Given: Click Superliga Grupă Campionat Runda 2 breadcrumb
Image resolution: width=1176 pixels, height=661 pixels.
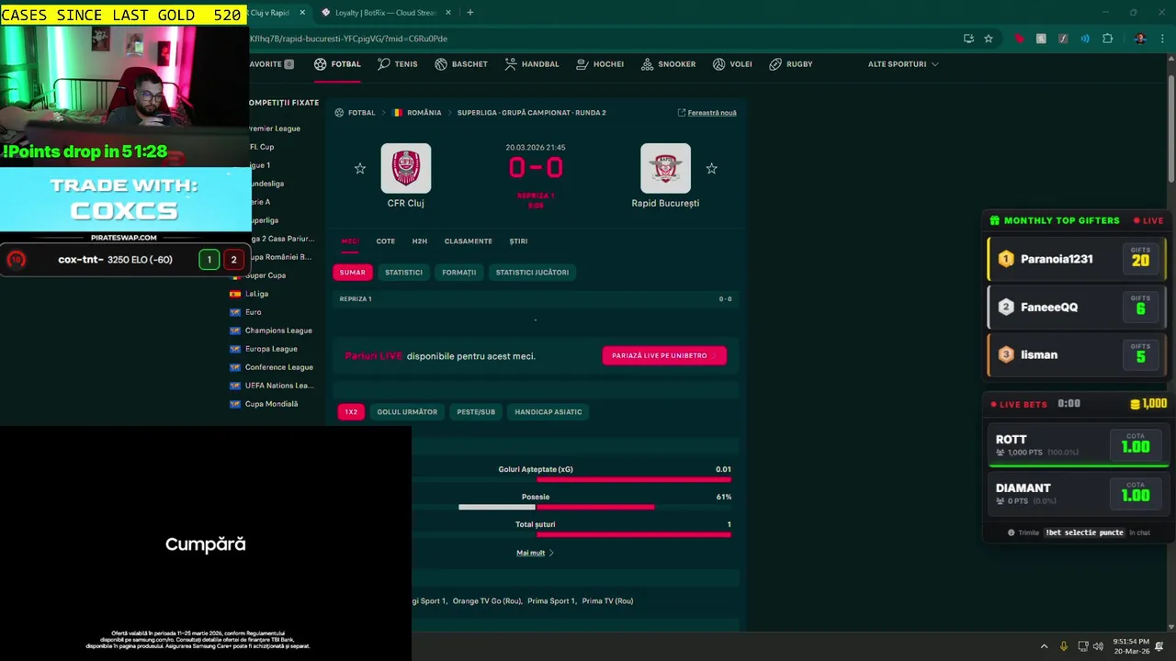Looking at the screenshot, I should [531, 113].
